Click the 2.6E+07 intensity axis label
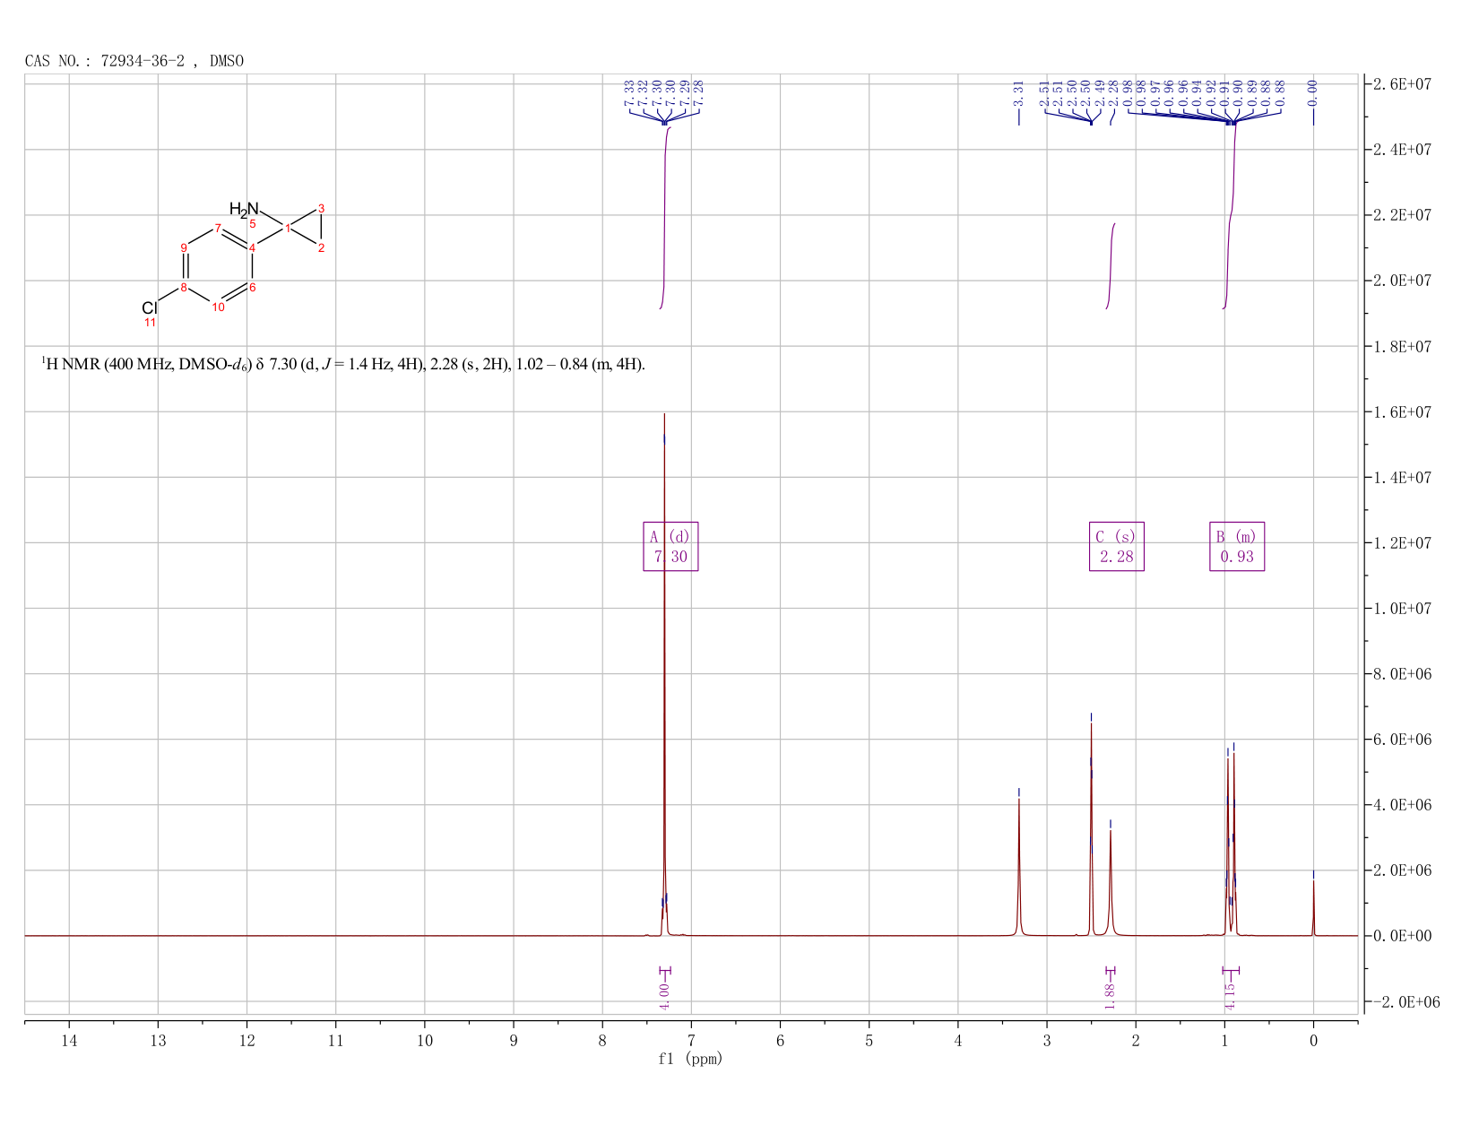Screen dimensions: 1479x1143 point(1404,84)
